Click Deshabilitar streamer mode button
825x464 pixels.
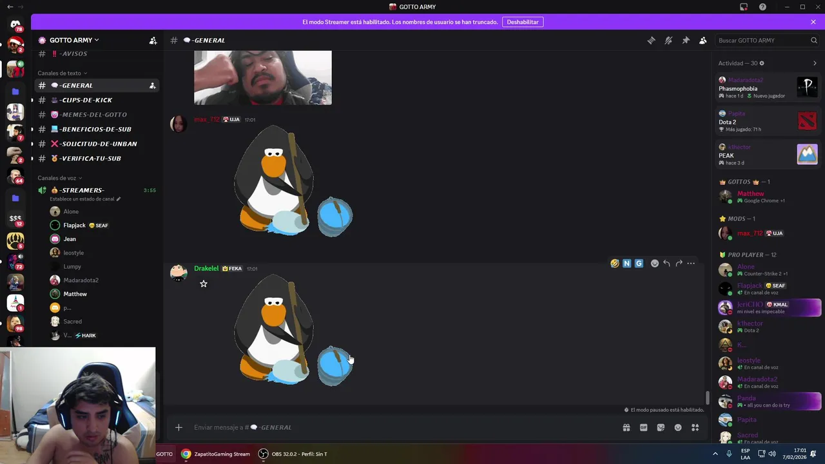click(523, 22)
